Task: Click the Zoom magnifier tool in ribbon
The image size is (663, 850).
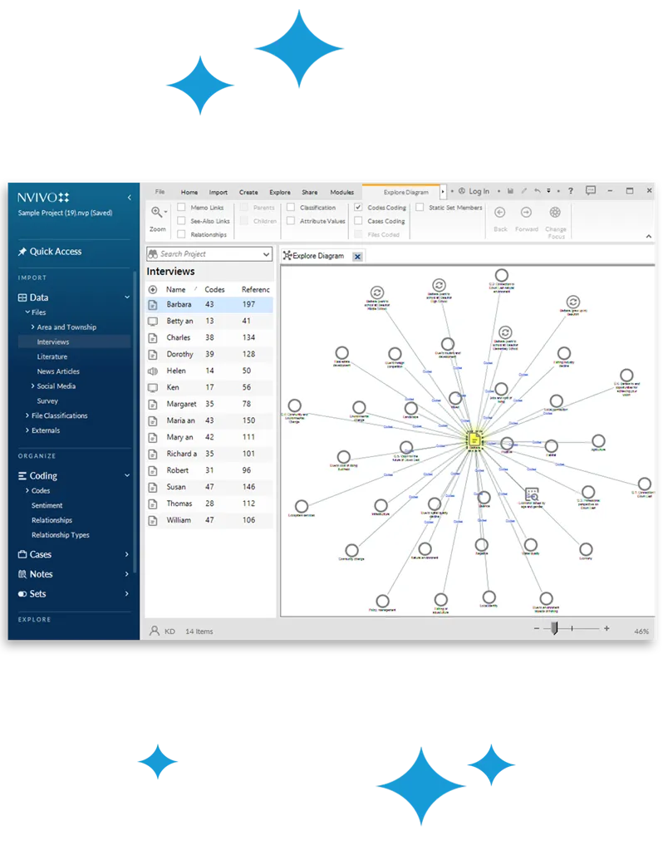Action: pos(156,213)
